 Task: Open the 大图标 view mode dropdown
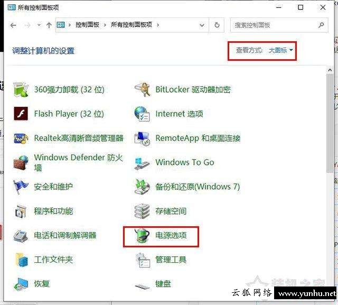click(x=281, y=50)
